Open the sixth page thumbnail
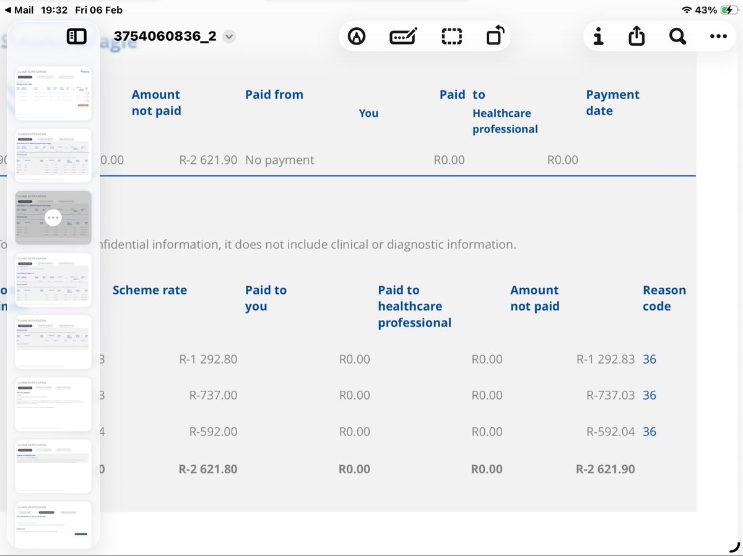This screenshot has width=743, height=556. point(53,404)
